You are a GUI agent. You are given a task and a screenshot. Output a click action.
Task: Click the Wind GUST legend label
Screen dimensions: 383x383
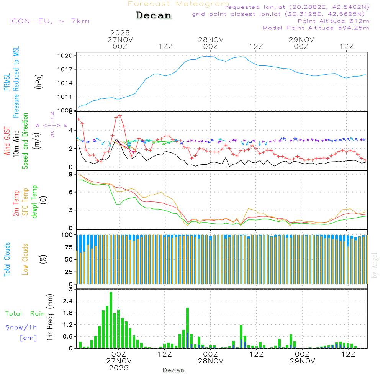click(7, 141)
